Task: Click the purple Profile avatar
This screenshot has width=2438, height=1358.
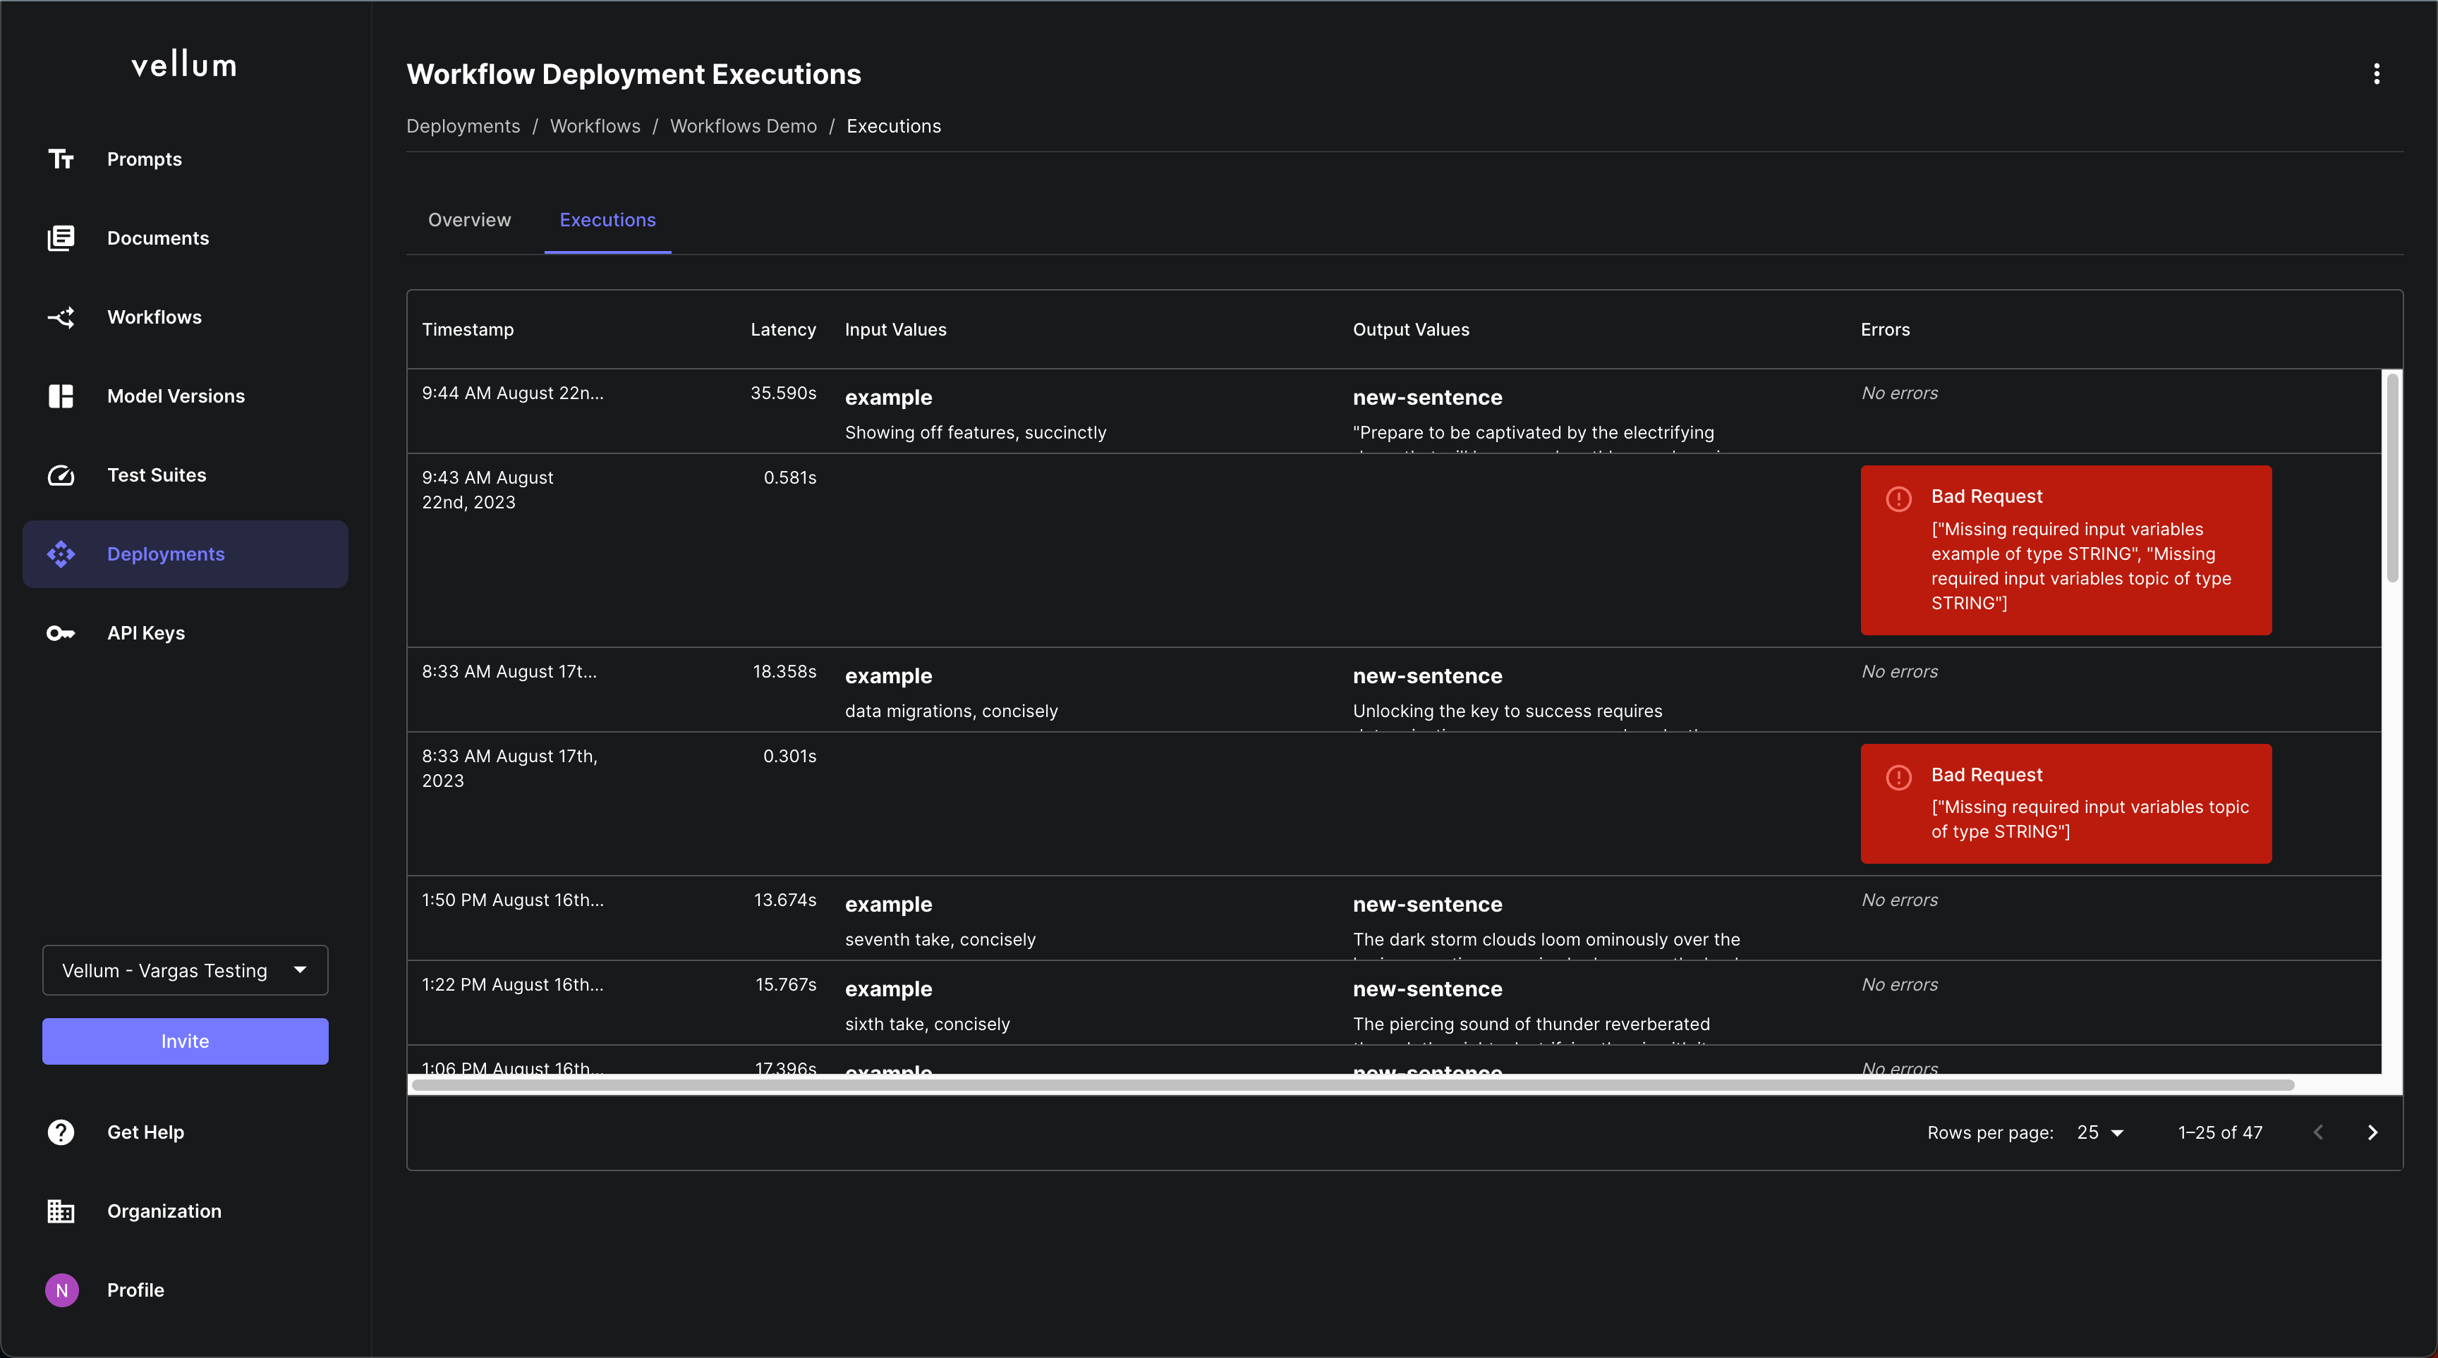Action: (61, 1290)
